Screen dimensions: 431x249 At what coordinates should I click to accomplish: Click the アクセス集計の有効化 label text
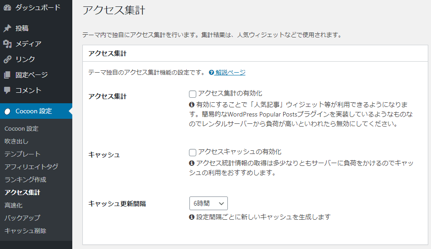(230, 93)
